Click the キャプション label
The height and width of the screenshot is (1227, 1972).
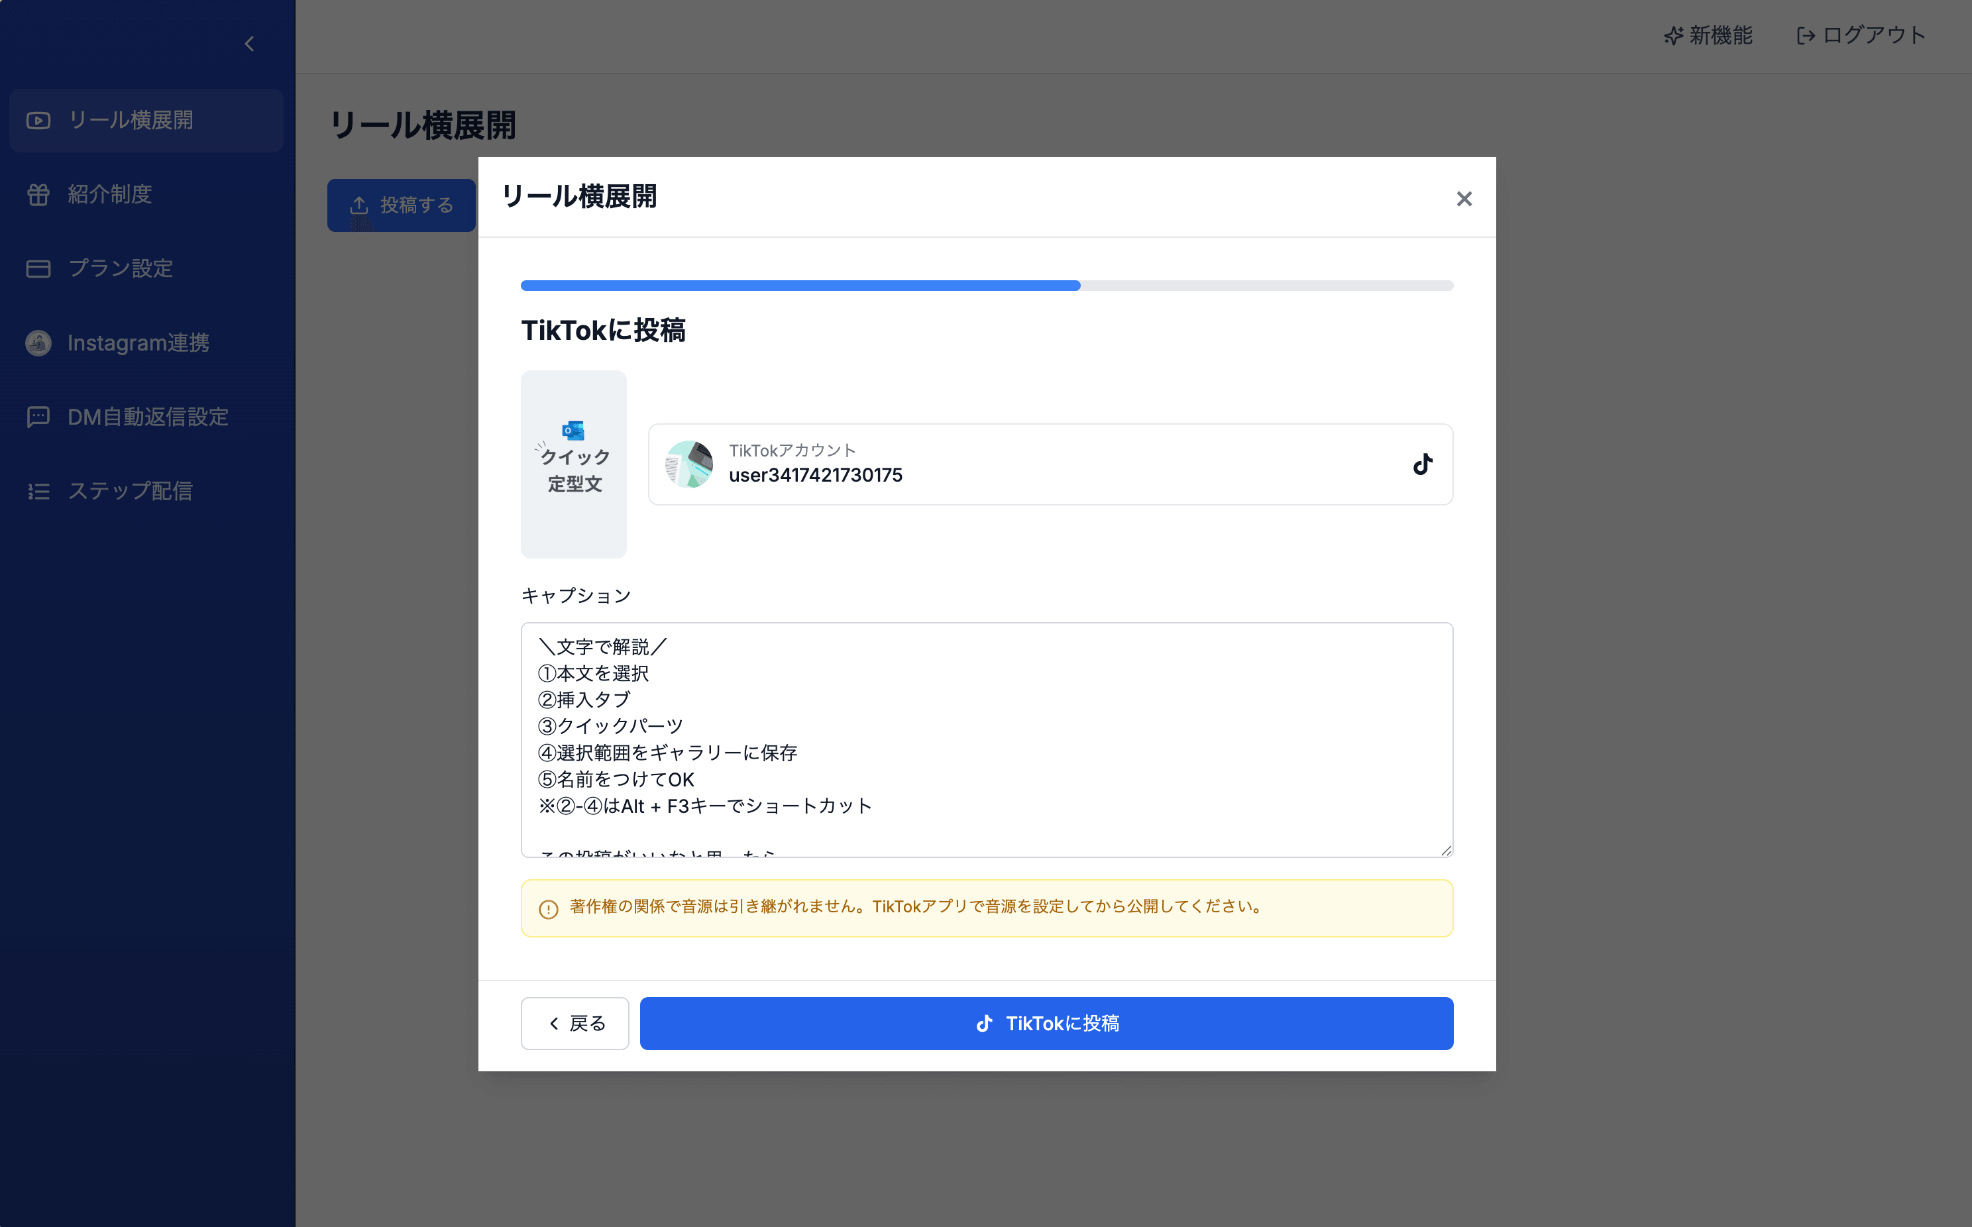(x=575, y=596)
